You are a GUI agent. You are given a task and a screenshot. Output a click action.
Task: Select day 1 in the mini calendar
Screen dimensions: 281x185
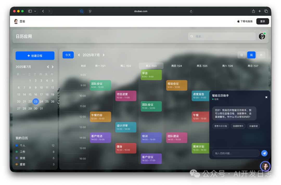click(x=30, y=80)
